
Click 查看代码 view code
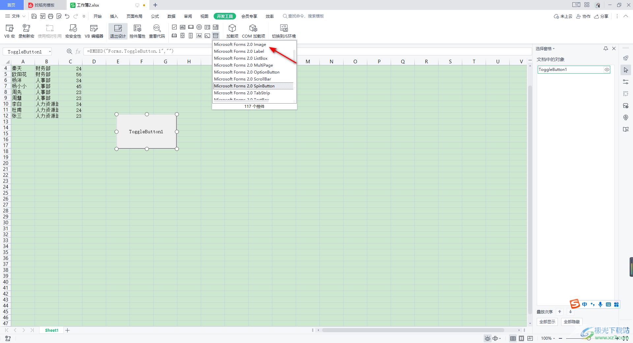pos(157,31)
